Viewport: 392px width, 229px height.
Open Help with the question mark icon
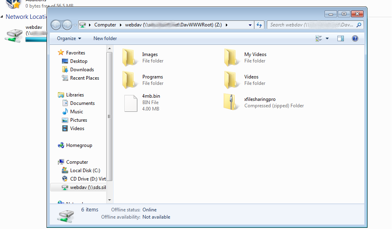(x=355, y=38)
